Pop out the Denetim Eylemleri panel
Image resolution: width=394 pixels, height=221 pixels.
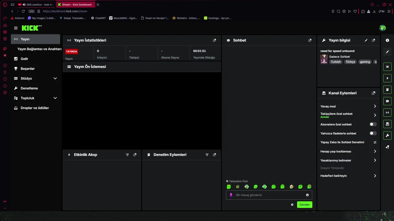point(215,155)
